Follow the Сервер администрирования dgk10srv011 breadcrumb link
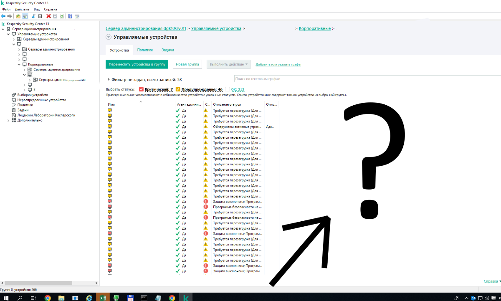This screenshot has width=501, height=301. pos(146,28)
